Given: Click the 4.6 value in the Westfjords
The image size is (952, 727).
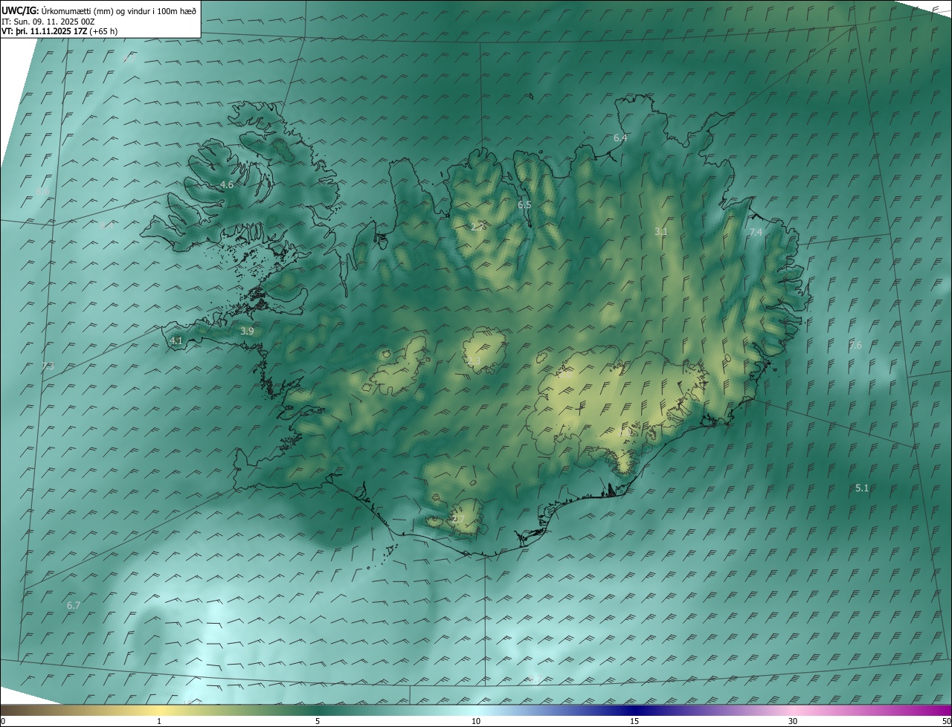Looking at the screenshot, I should pyautogui.click(x=227, y=184).
